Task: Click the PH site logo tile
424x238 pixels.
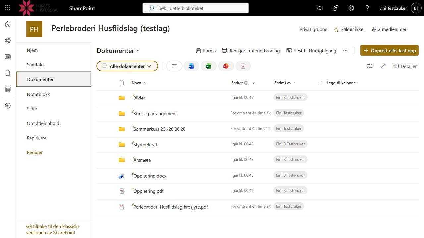Action: pyautogui.click(x=34, y=29)
